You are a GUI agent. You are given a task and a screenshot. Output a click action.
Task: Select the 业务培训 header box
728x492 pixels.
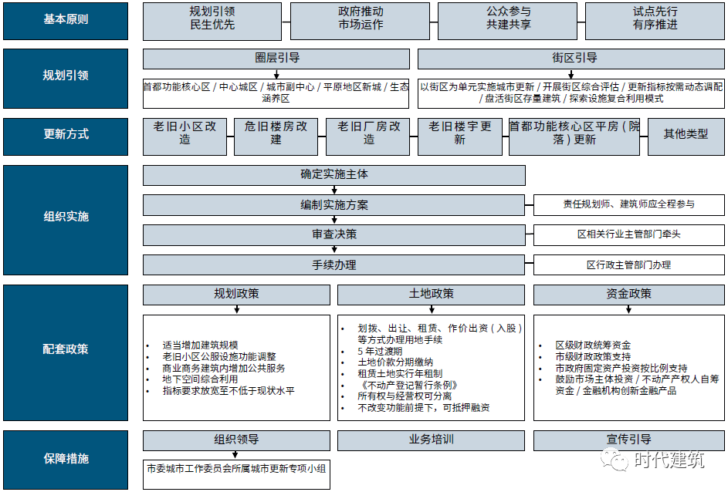point(432,440)
